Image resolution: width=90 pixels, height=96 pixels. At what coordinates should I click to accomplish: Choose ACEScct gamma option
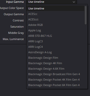coord(55,19)
